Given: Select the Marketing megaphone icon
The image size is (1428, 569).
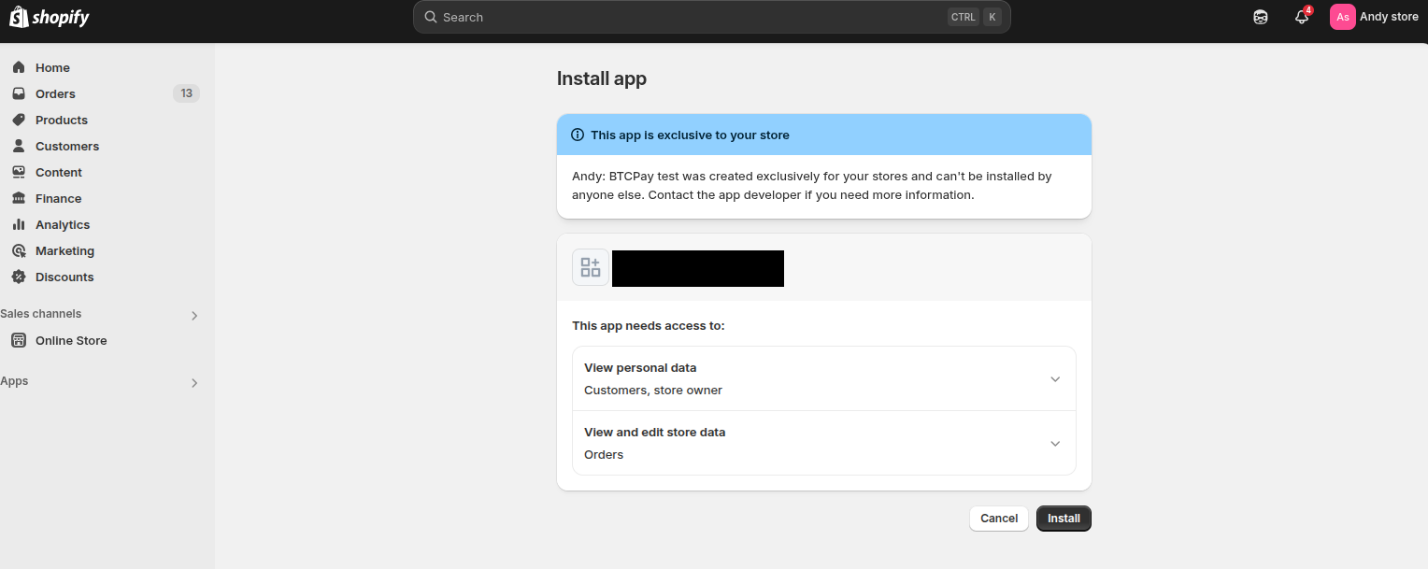Looking at the screenshot, I should (x=19, y=250).
